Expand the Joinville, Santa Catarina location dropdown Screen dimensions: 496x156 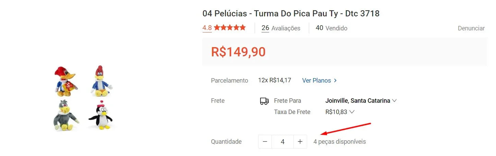tap(361, 101)
